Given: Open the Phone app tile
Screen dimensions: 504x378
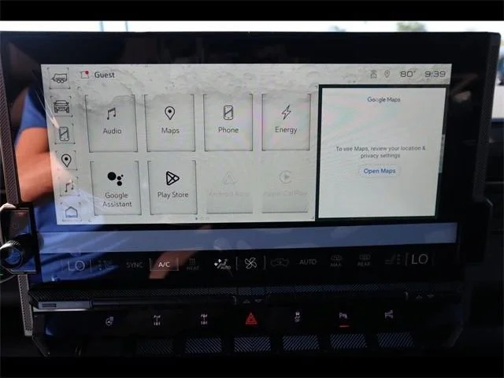Looking at the screenshot, I should click(x=228, y=122).
